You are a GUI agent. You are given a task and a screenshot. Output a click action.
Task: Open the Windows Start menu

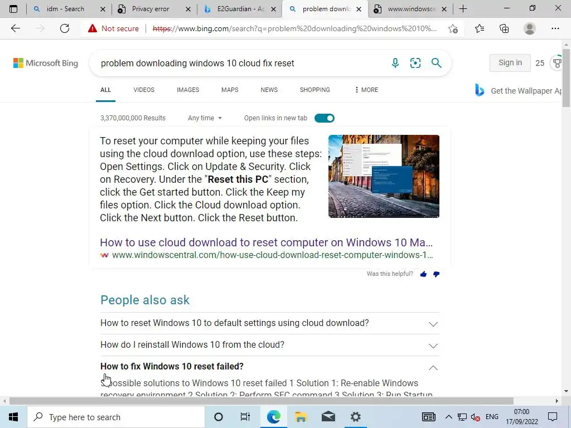click(x=13, y=417)
